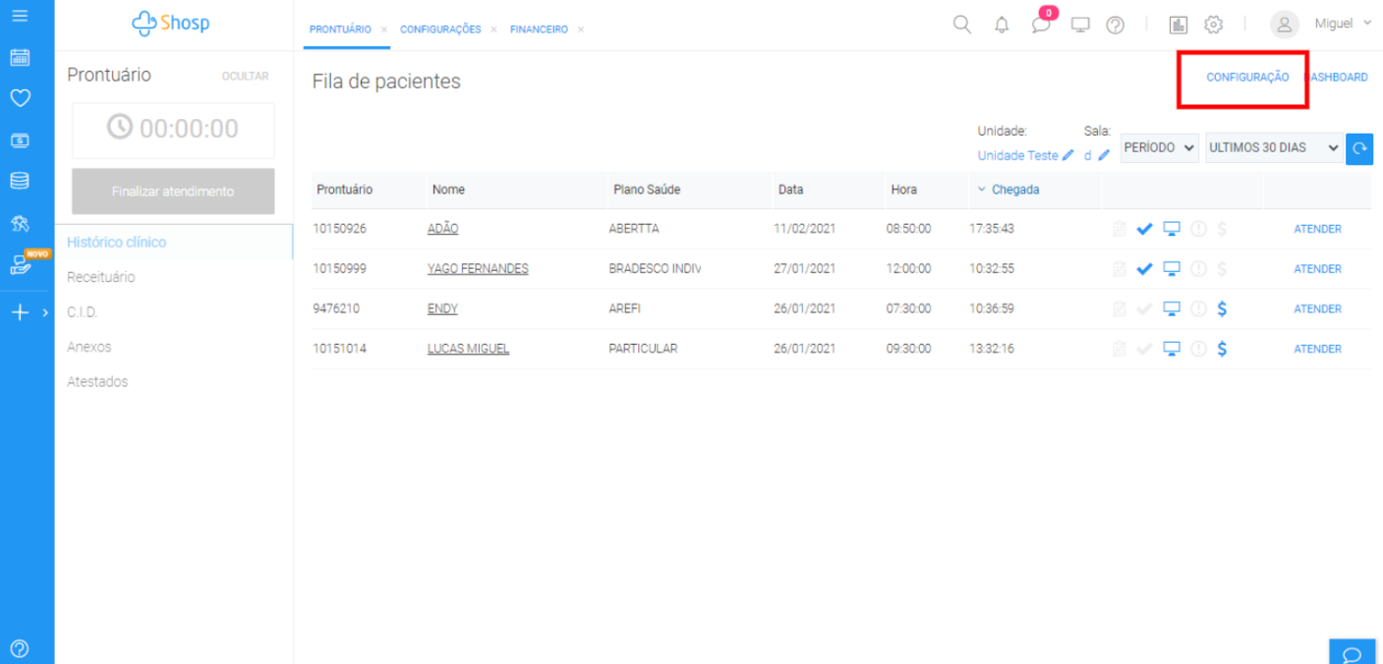Sort the table by Chegada column header

pos(1014,190)
